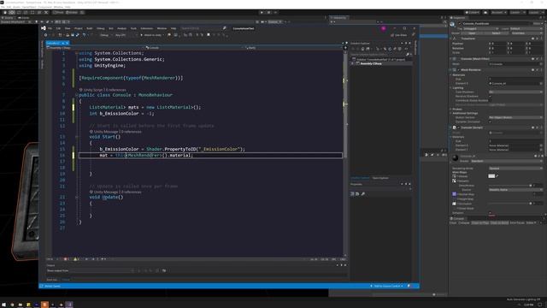Viewport: 547px width, 308px height.
Task: Click the Unity Pause button
Action: tap(268, 12)
